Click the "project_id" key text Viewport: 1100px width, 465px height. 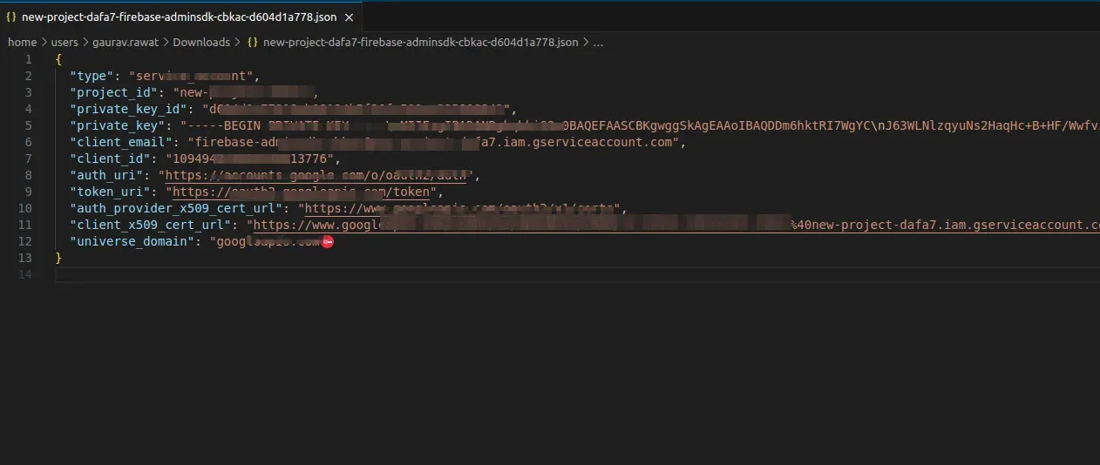[x=114, y=92]
